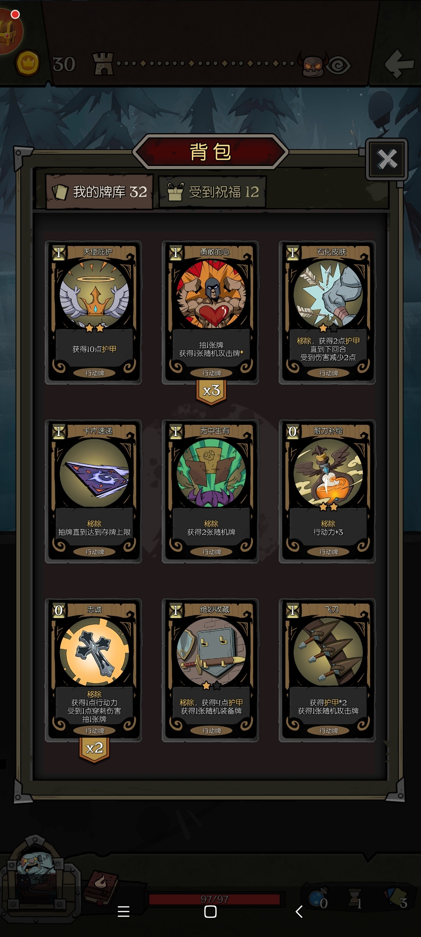This screenshot has width=421, height=937.
Task: Open the 天使庇护 card
Action: point(94,312)
